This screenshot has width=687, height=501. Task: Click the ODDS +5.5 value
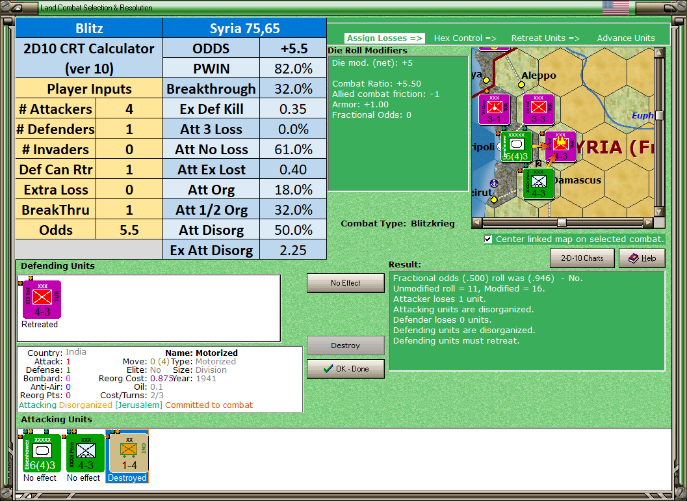[x=293, y=49]
